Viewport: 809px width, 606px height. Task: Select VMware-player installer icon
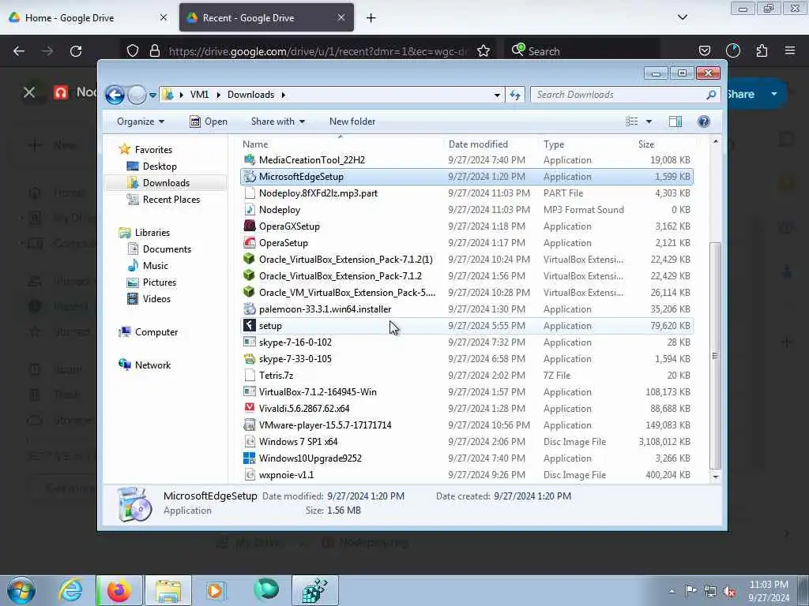click(x=250, y=425)
